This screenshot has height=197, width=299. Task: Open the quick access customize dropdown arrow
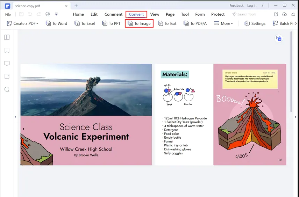(56, 14)
